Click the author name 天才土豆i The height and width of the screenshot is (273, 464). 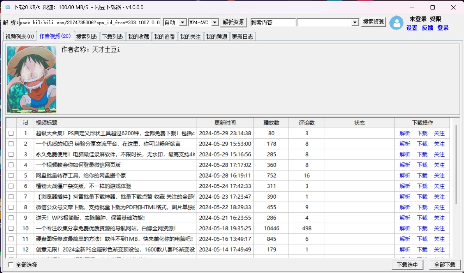pos(106,50)
